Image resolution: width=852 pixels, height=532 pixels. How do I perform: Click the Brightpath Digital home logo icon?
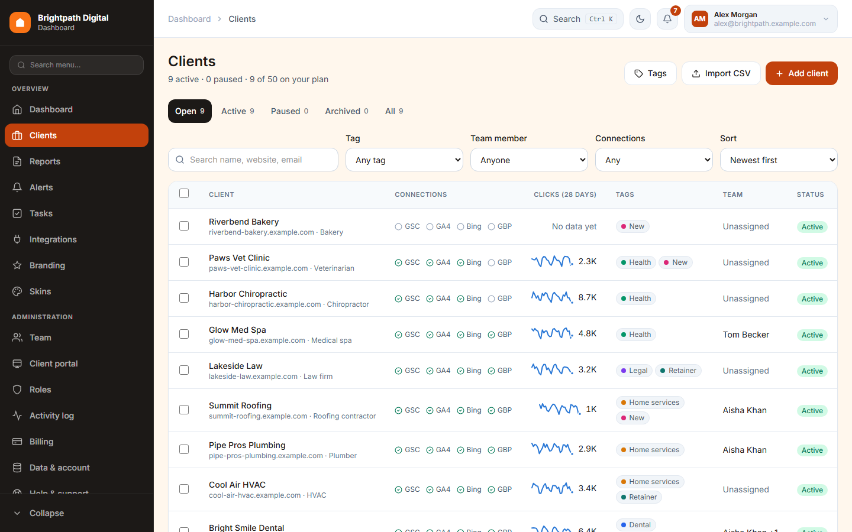(20, 22)
